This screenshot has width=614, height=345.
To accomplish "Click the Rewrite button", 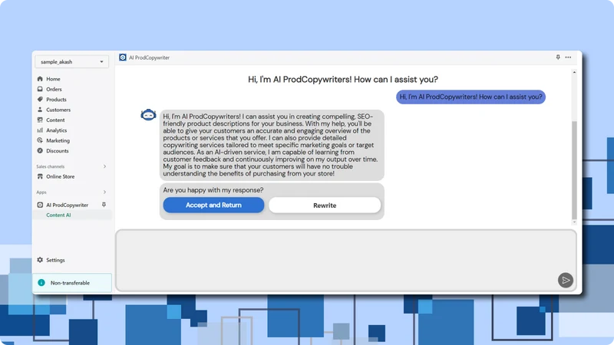I will click(x=325, y=205).
